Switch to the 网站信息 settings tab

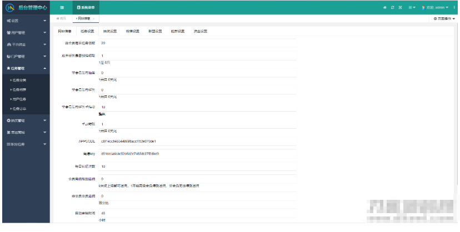(x=64, y=31)
